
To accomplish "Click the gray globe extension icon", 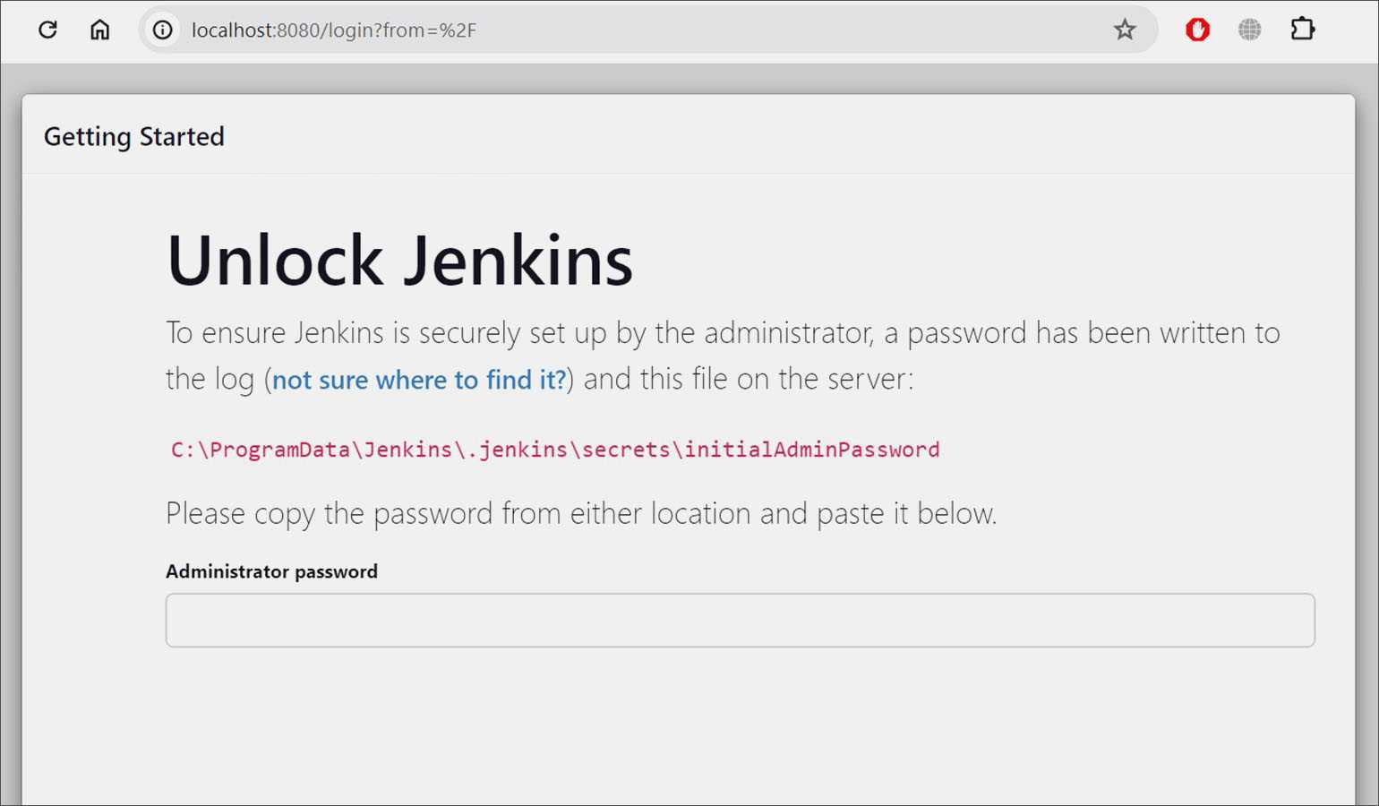I will pos(1249,30).
